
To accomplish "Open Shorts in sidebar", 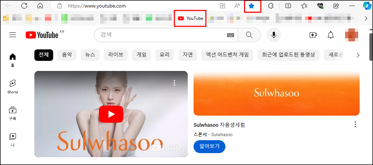I will click(x=13, y=86).
